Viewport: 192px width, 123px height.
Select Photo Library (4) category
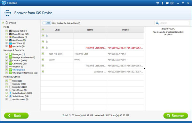click(x=20, y=37)
